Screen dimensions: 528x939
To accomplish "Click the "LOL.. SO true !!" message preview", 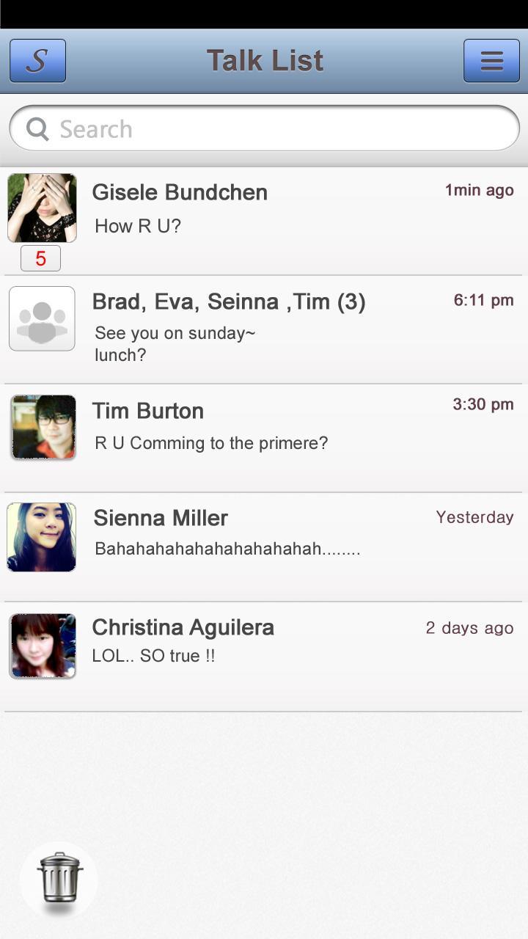I will coord(153,656).
